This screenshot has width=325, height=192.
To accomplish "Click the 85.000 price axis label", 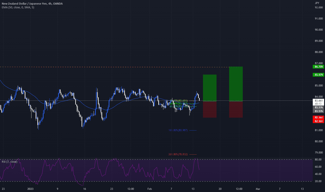I will (x=319, y=86).
